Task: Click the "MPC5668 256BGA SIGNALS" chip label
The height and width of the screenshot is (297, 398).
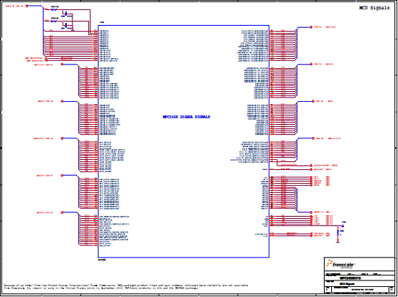Action: pyautogui.click(x=186, y=117)
